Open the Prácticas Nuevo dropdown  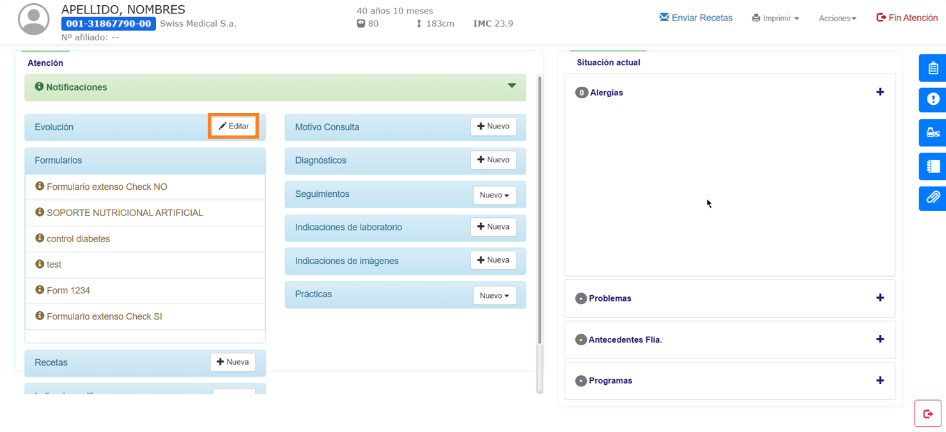click(494, 296)
